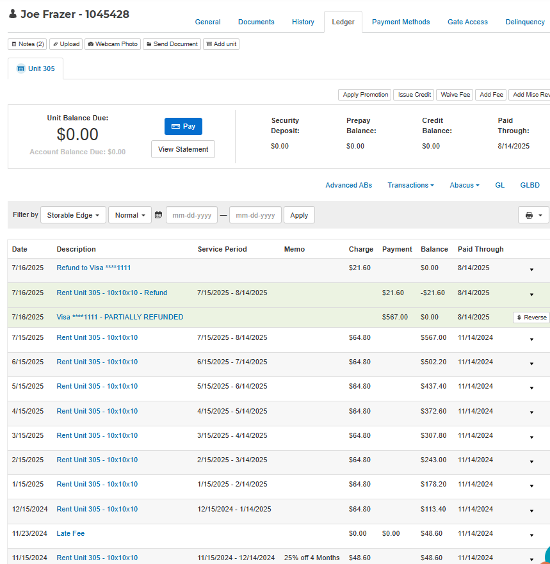The width and height of the screenshot is (550, 564).
Task: Open the printer icon dropdown
Action: [x=533, y=215]
